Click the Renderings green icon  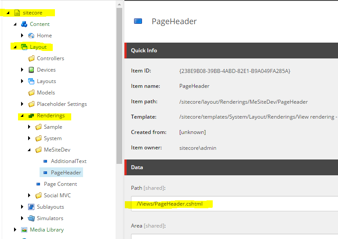pyautogui.click(x=31, y=116)
